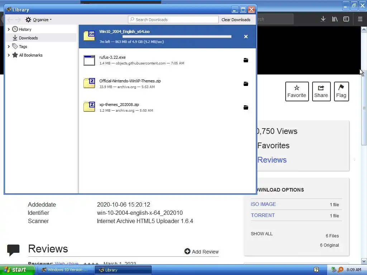Click the 6 Original files text

click(329, 245)
